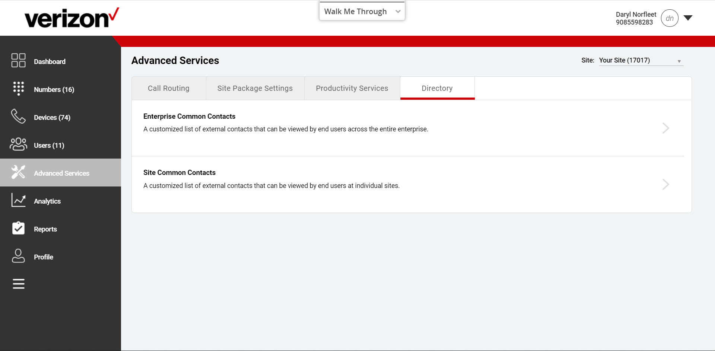Screen dimensions: 715x351
Task: Click the enterprise contacts description text
Action: (x=286, y=129)
